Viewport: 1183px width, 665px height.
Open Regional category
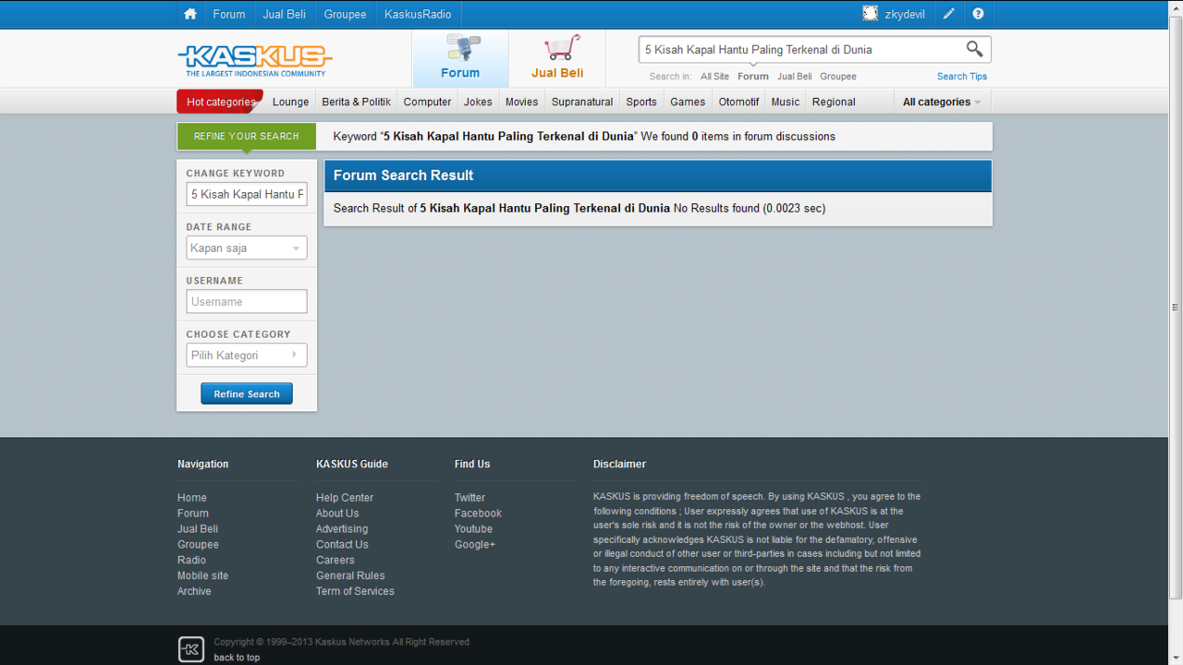834,102
